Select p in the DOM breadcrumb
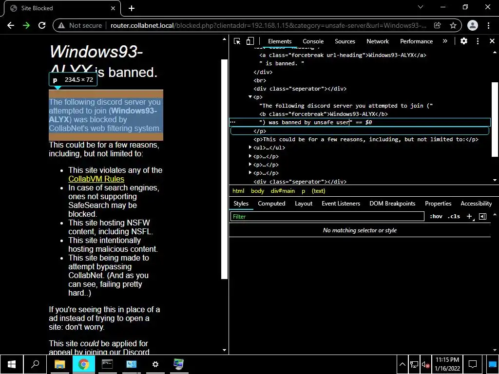Viewport: 499px width, 374px height. coord(303,191)
